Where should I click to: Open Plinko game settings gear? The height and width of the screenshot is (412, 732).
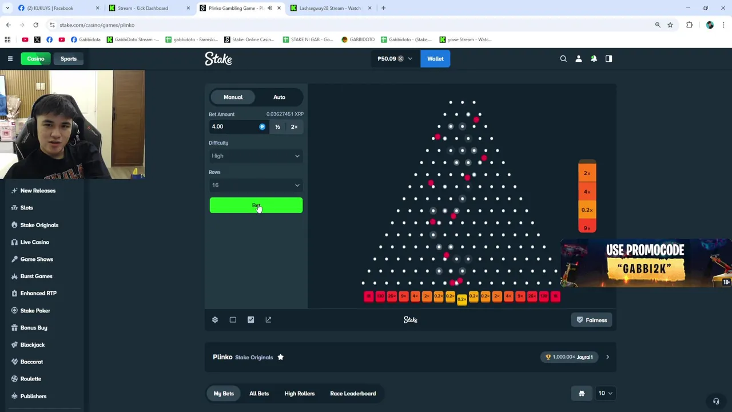tap(215, 320)
